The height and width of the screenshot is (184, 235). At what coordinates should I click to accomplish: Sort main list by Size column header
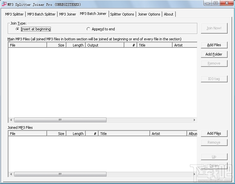57,45
